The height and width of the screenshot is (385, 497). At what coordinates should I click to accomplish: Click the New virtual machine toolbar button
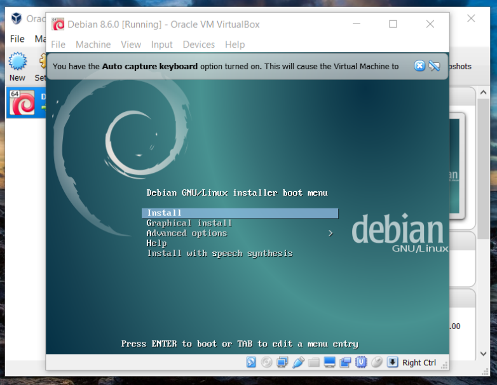(x=17, y=67)
